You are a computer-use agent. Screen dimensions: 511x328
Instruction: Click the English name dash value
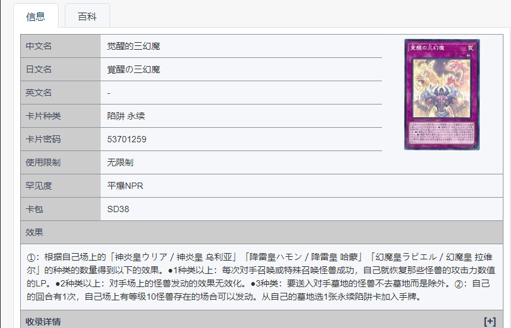pos(109,93)
